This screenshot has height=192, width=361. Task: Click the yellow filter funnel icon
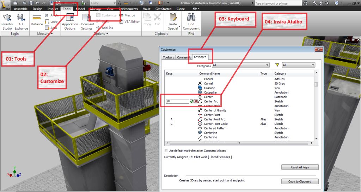point(277,65)
